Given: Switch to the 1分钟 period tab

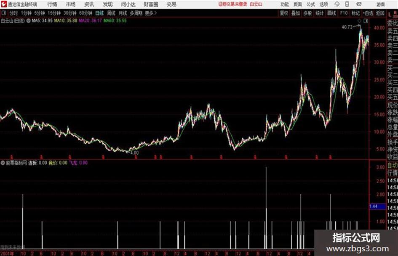Looking at the screenshot, I should (x=26, y=13).
